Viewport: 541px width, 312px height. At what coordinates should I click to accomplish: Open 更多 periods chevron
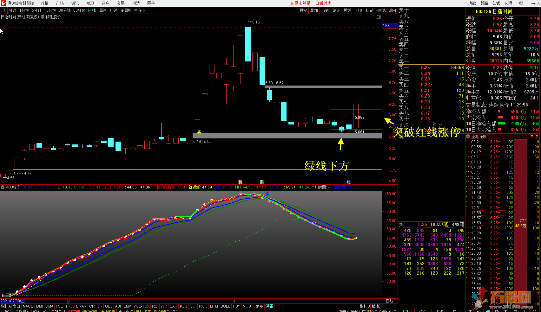pos(140,10)
